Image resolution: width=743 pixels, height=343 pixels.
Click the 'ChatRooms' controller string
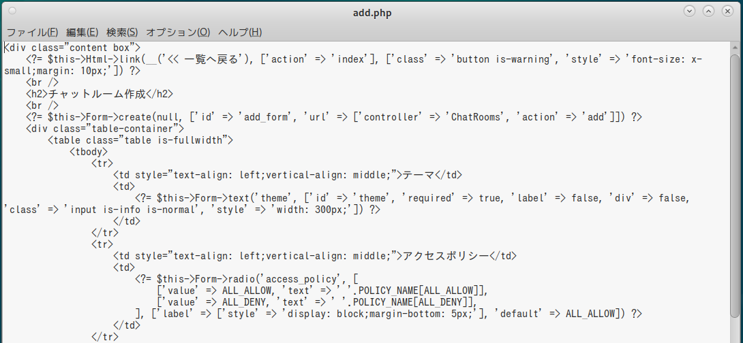coord(475,117)
